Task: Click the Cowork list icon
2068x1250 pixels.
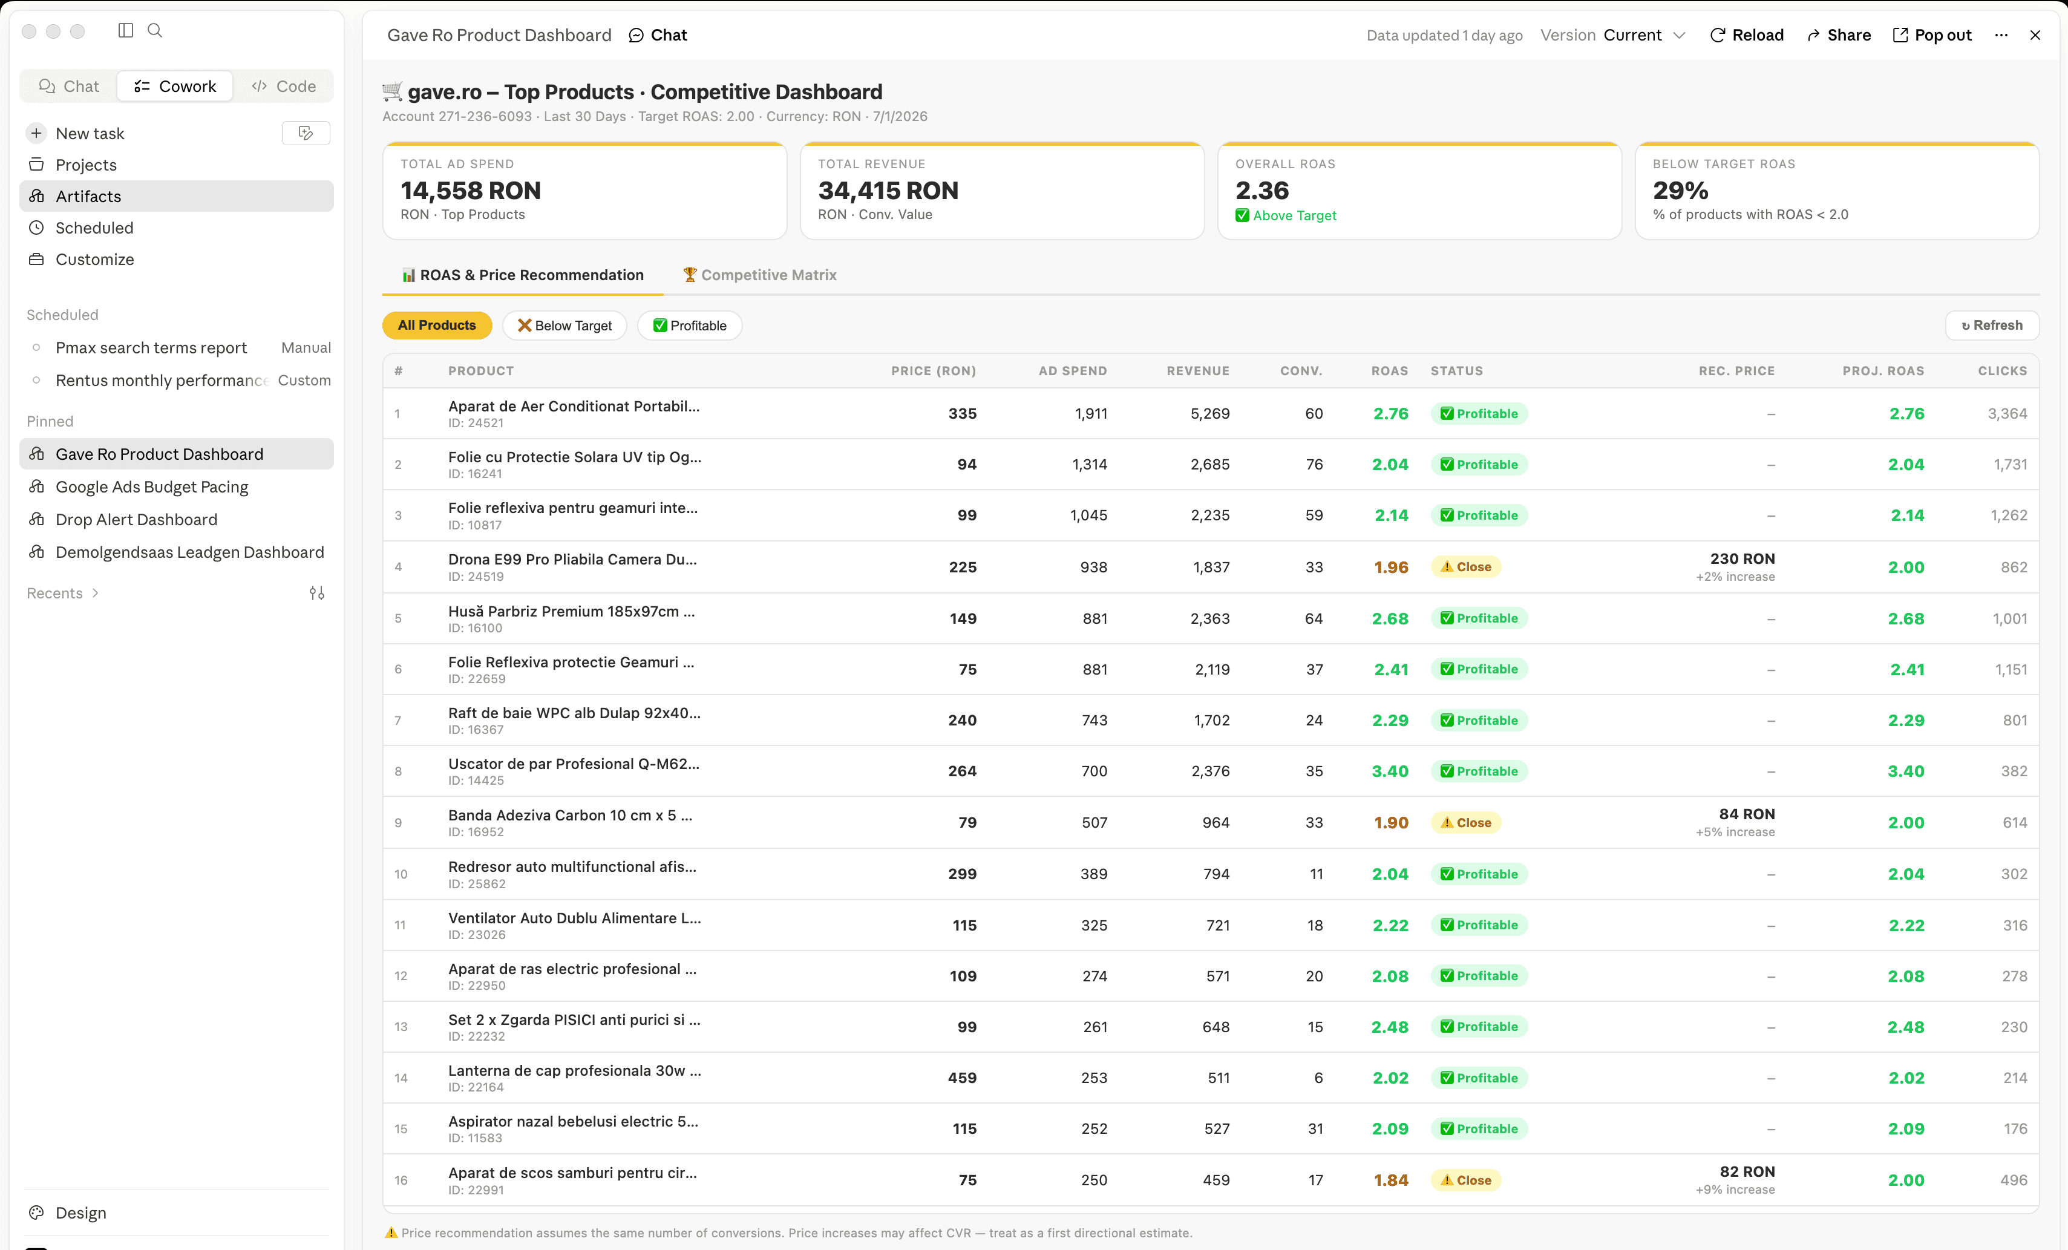Action: (142, 87)
